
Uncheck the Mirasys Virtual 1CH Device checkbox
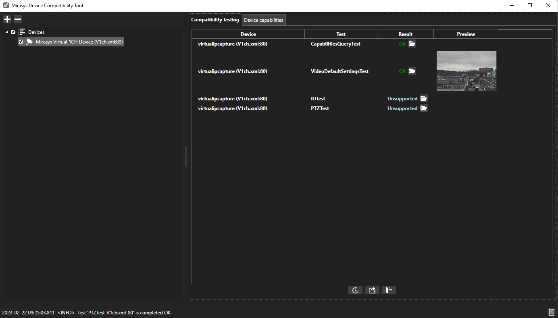click(x=21, y=42)
